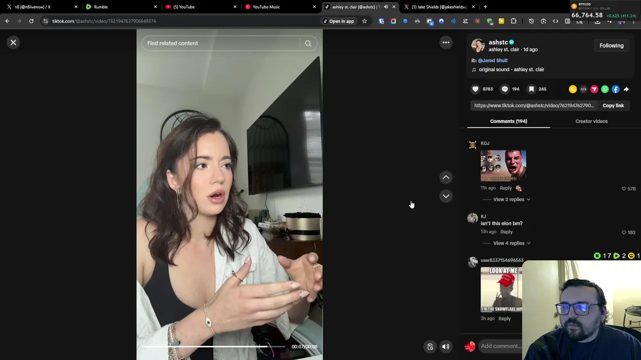Copy the video link
The height and width of the screenshot is (360, 641).
click(613, 105)
